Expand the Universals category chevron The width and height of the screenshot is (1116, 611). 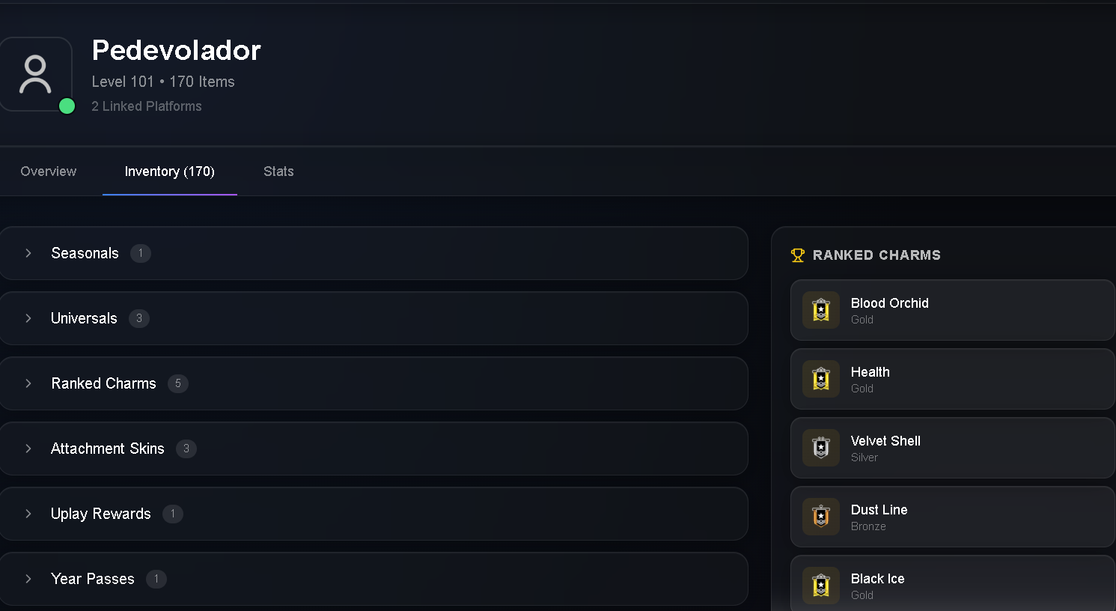click(28, 318)
